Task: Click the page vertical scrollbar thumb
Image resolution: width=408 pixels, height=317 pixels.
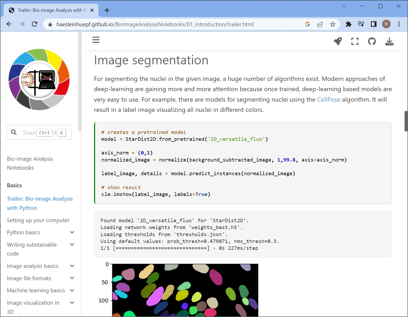Action: [406, 121]
